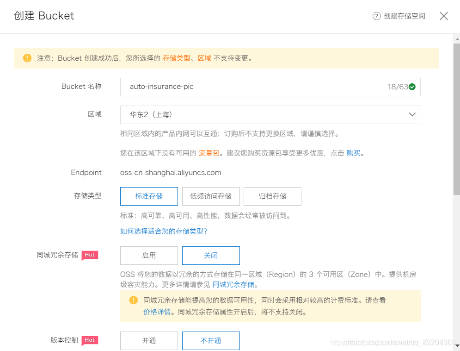Click the 区域 dropdown chevron arrow
This screenshot has width=460, height=351.
pos(412,114)
